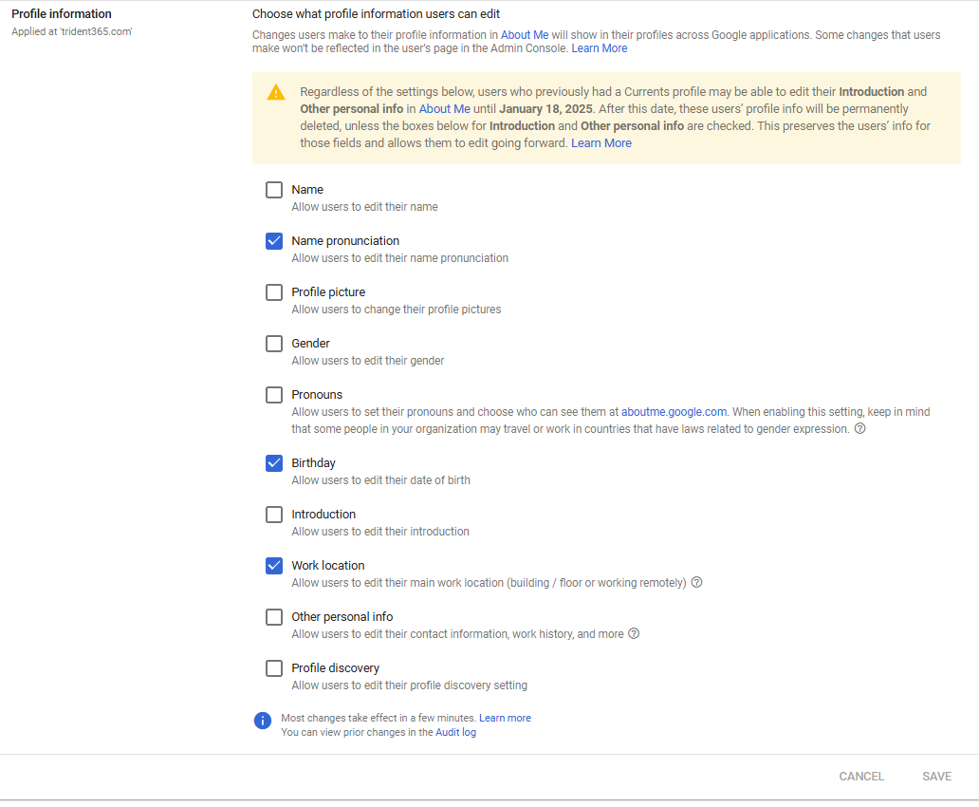Click help icon next to Work location description
The width and height of the screenshot is (979, 807).
pos(696,583)
